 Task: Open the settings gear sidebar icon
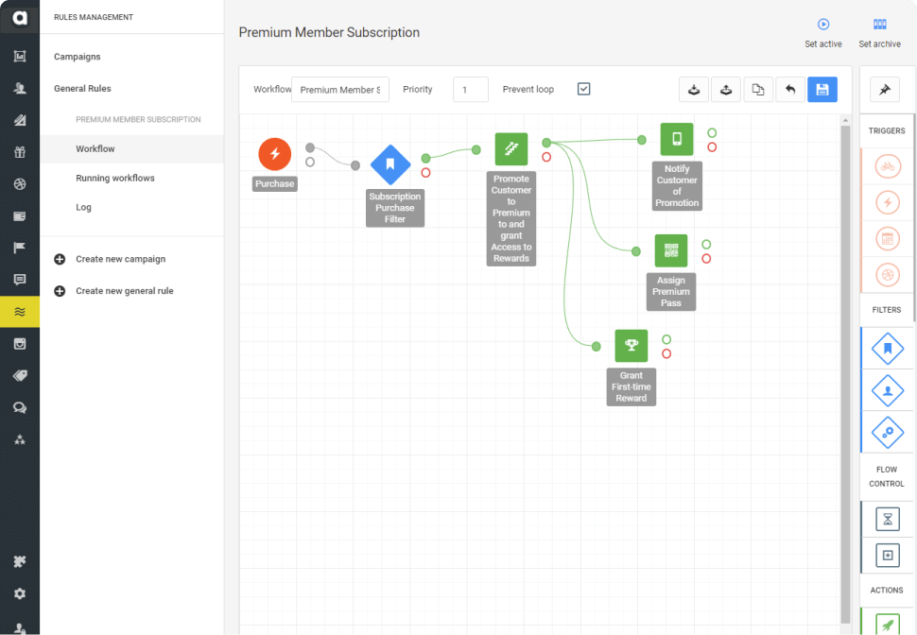[x=20, y=593]
